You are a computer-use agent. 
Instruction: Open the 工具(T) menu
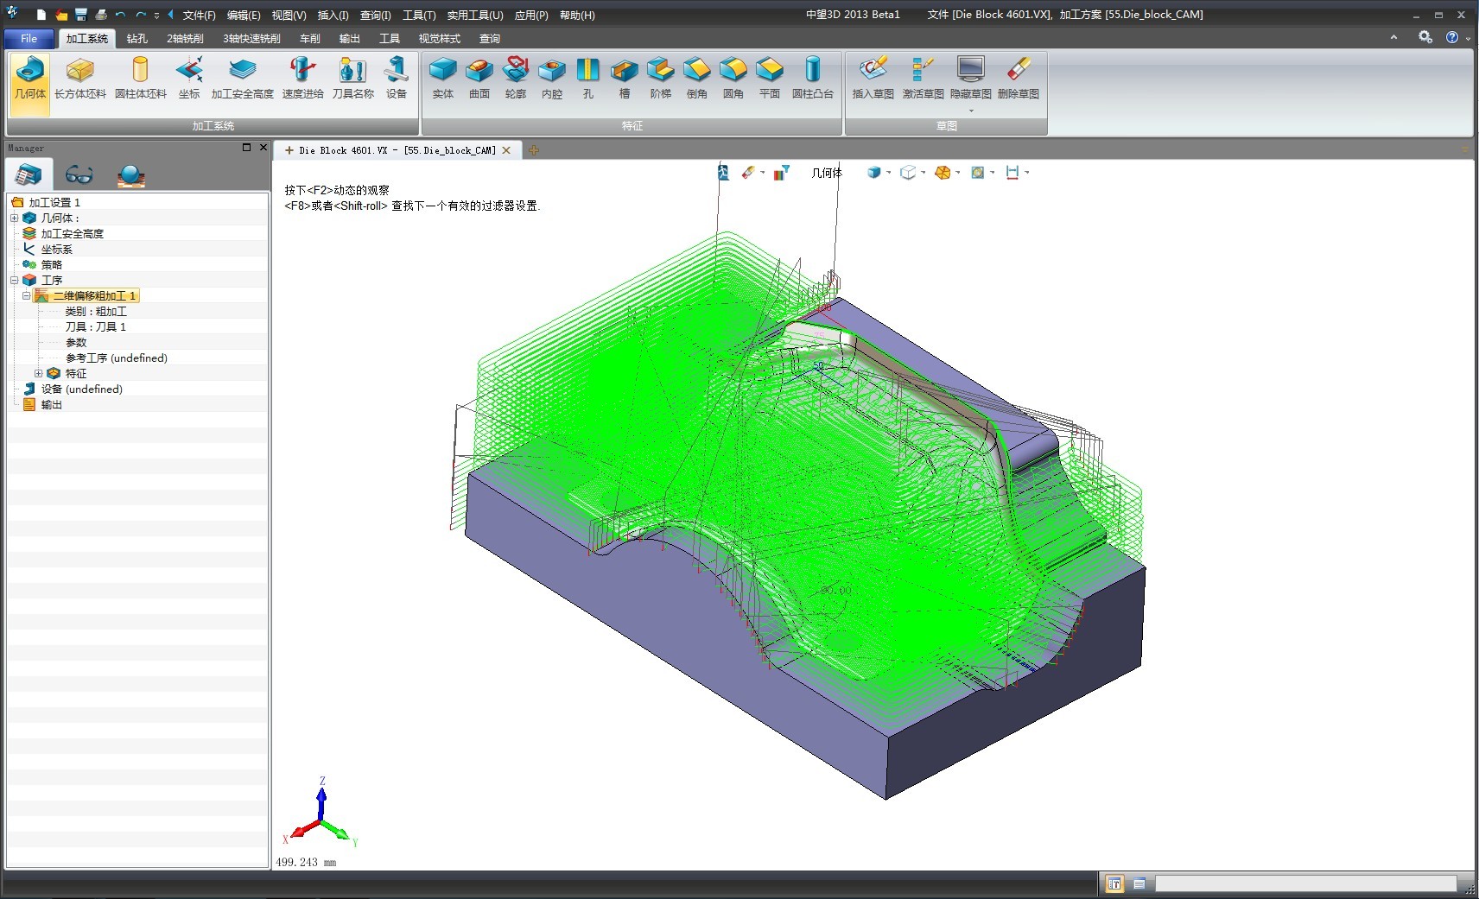(418, 16)
